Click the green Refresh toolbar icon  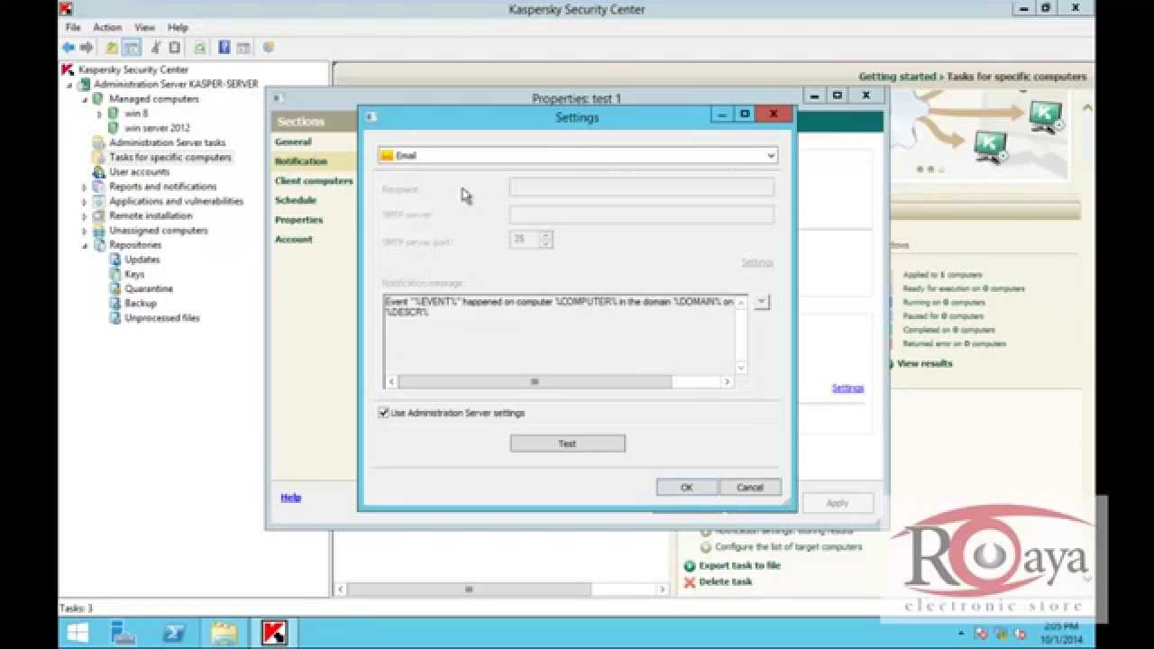[200, 47]
